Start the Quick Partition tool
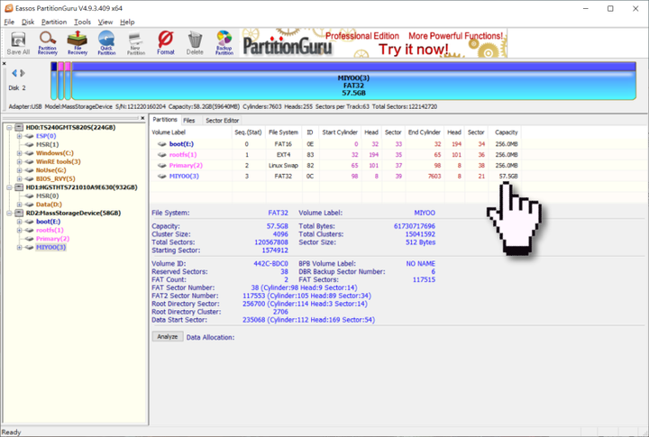Image resolution: width=649 pixels, height=437 pixels. coord(106,43)
